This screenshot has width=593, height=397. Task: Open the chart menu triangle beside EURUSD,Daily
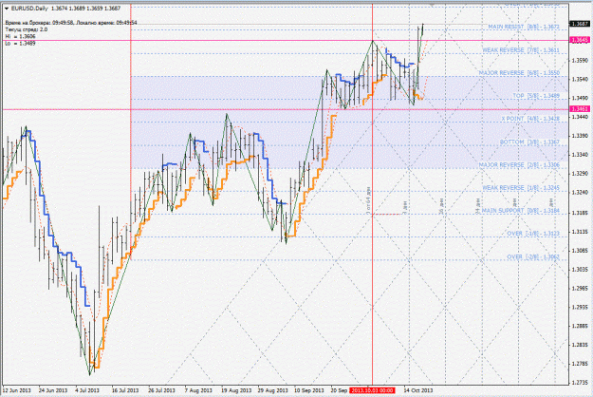pos(7,8)
